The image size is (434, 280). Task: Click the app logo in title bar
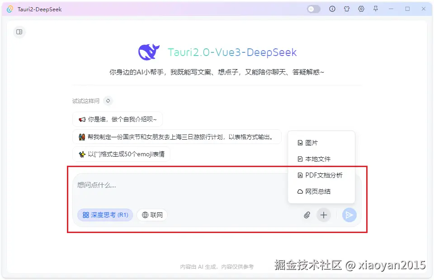10,9
